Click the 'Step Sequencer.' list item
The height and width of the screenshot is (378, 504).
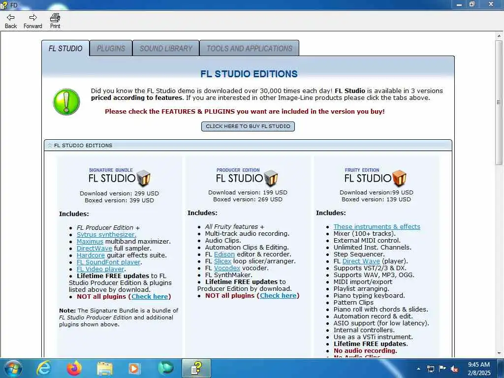(359, 254)
